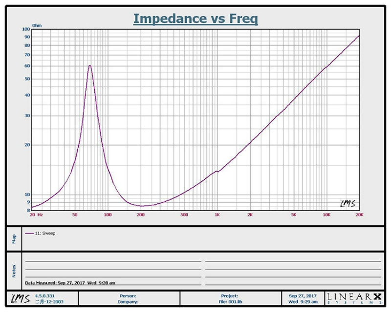Click the version number 4.5.0.331
The width and height of the screenshot is (391, 312).
tap(44, 295)
